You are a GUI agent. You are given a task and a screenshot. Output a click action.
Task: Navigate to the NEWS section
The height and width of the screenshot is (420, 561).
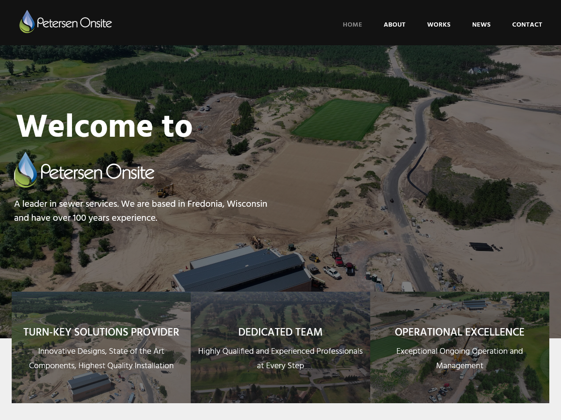481,25
